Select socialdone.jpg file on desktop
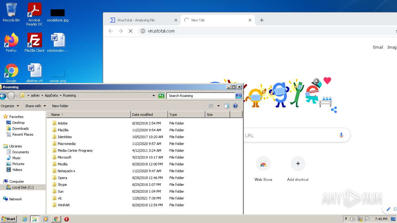 click(58, 15)
